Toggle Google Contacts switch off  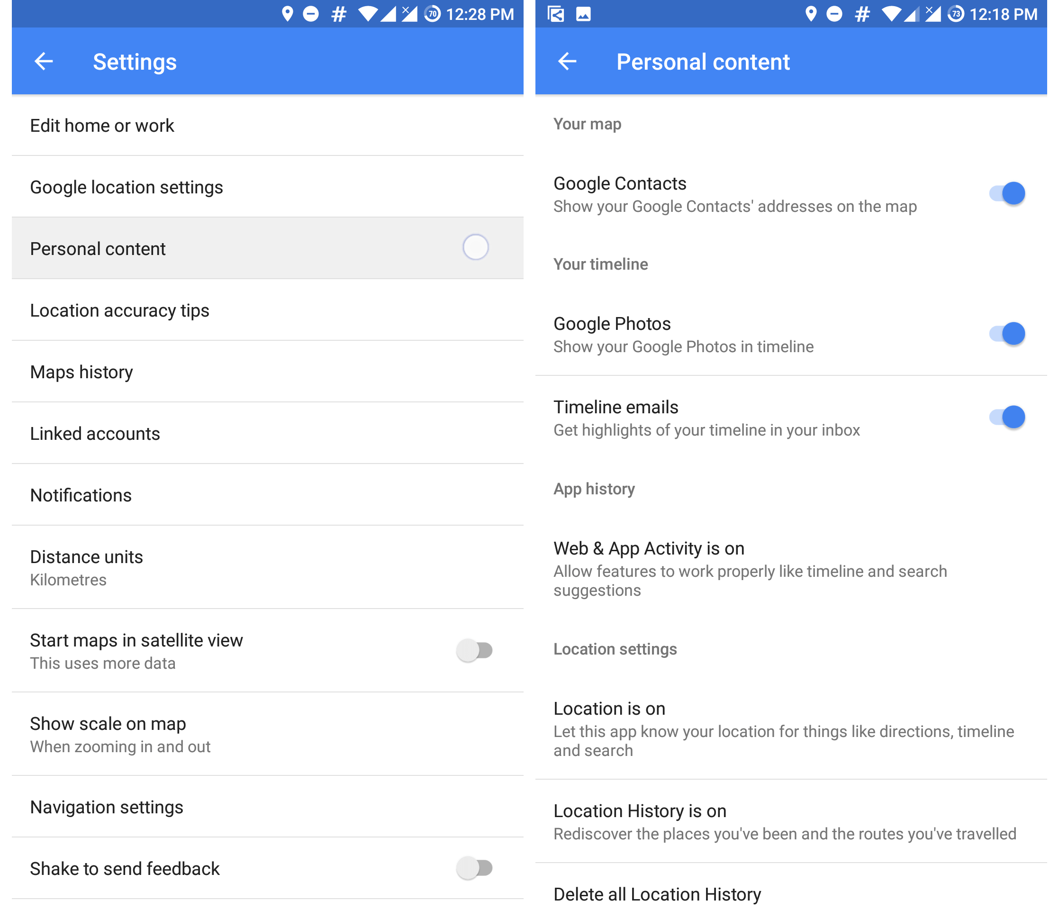point(1007,193)
